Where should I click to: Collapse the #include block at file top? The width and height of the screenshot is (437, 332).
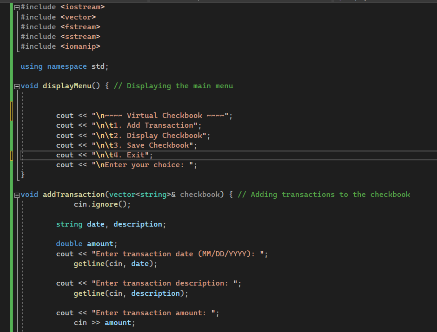(x=16, y=7)
